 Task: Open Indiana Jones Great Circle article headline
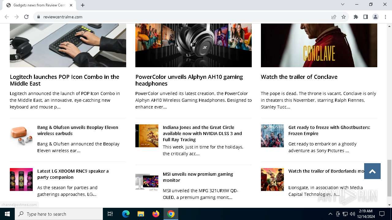point(202,134)
